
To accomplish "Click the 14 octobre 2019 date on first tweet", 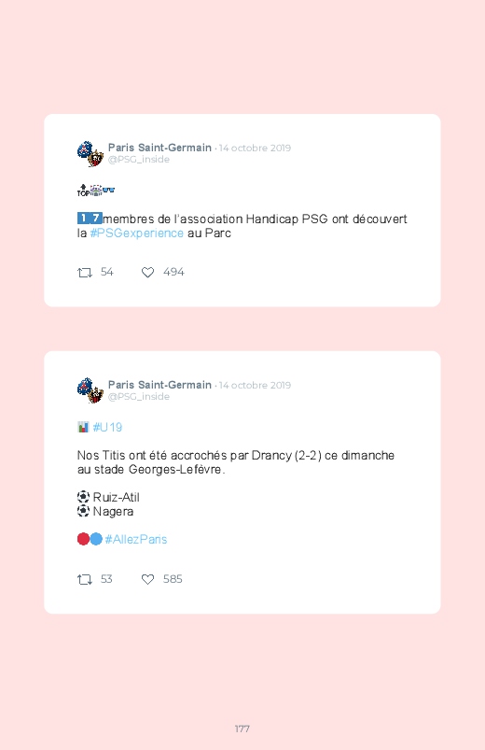I will [255, 148].
